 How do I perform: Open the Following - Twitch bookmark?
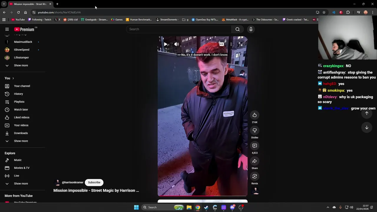pos(39,20)
